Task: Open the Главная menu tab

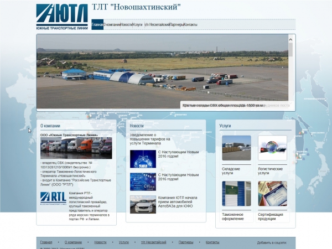Action: pos(97,24)
